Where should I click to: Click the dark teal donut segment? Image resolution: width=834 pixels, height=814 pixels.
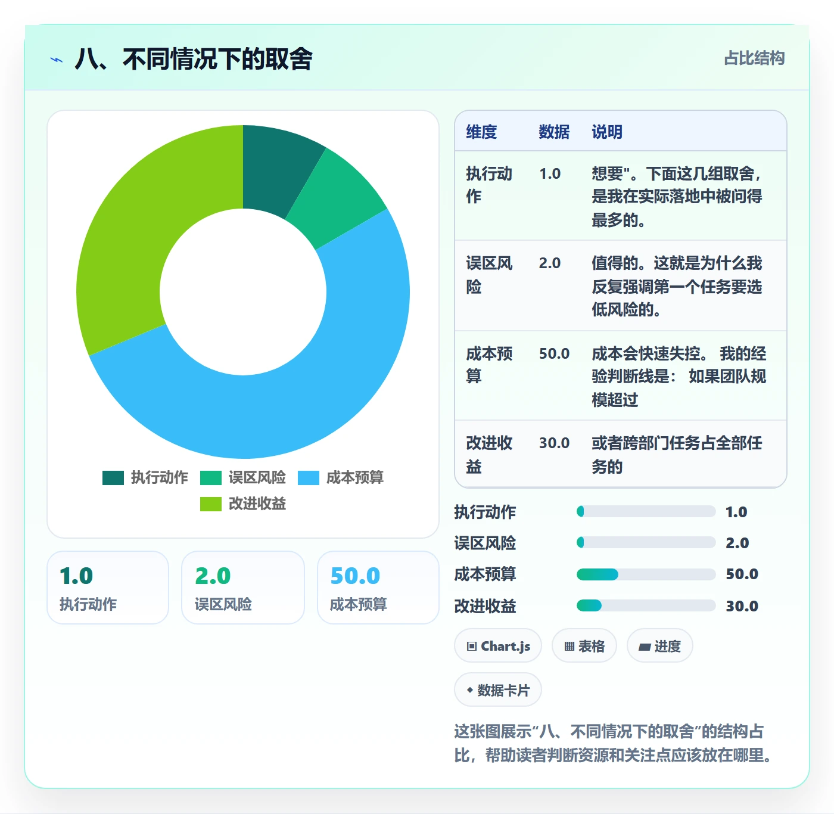[x=275, y=169]
